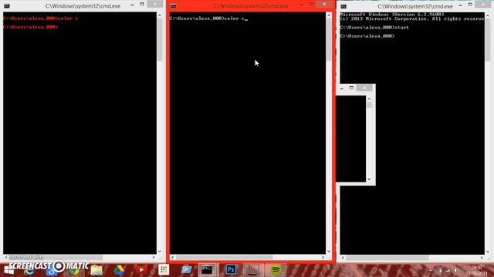Click the up arrow in right cmd scrollbar
The image size is (494, 277).
pyautogui.click(x=488, y=15)
